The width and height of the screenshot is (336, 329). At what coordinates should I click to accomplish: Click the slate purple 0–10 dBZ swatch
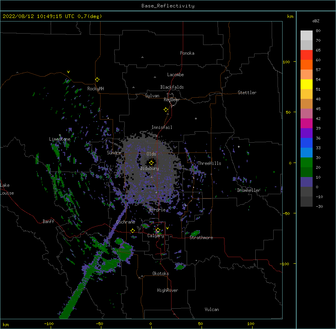pos(306,182)
